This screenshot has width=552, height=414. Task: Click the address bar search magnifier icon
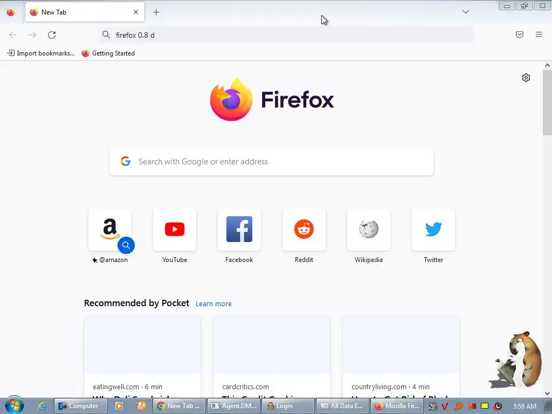click(x=106, y=34)
